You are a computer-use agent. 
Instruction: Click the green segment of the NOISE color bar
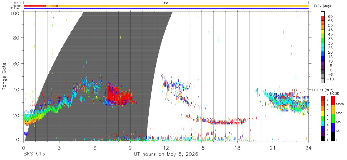(333, 118)
